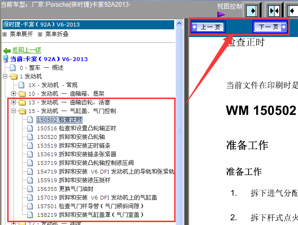
Task: Click 菜单折叠 to collapse all menus
Action: tap(57, 34)
